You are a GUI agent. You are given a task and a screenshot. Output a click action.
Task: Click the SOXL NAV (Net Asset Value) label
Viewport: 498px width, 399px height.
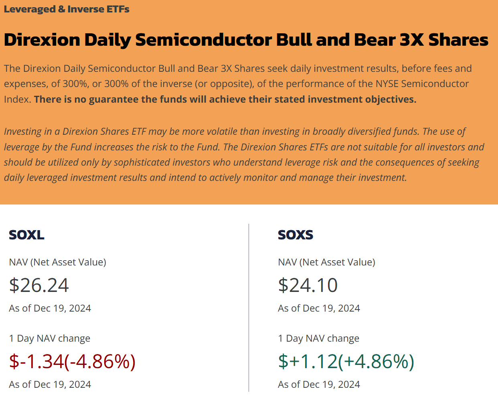pyautogui.click(x=58, y=262)
